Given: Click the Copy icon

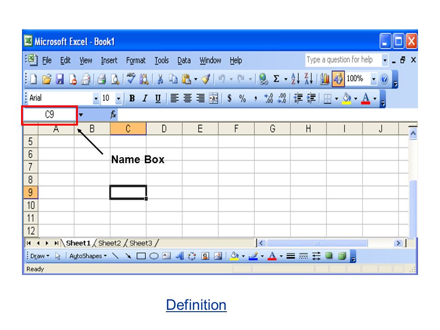Looking at the screenshot, I should 173,79.
